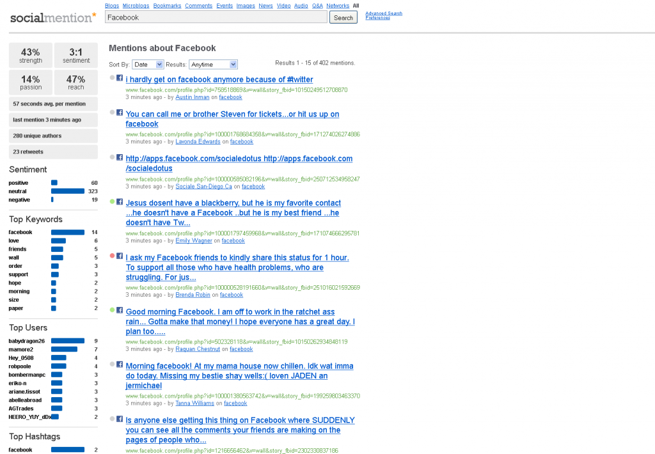655x454 pixels.
Task: Click Facebook icon beside Austin Inman's mention
Action: pyautogui.click(x=120, y=78)
